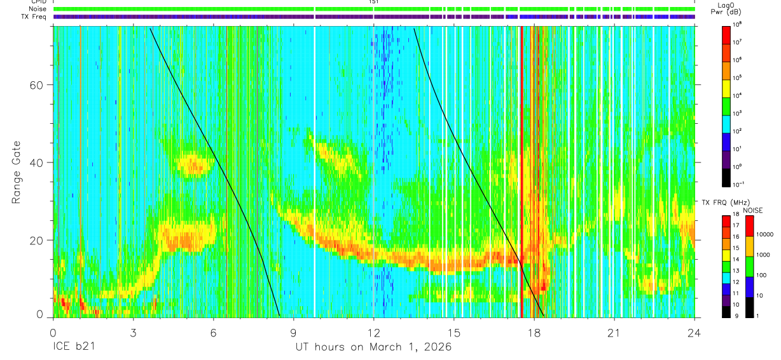Click the green Noise indicator strip
The width and height of the screenshot is (781, 360).
pos(374,10)
